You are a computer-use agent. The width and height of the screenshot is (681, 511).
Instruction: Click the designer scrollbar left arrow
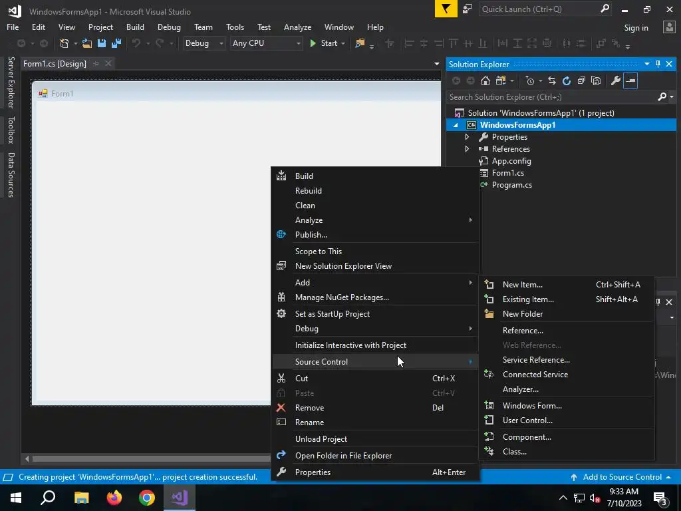point(27,458)
